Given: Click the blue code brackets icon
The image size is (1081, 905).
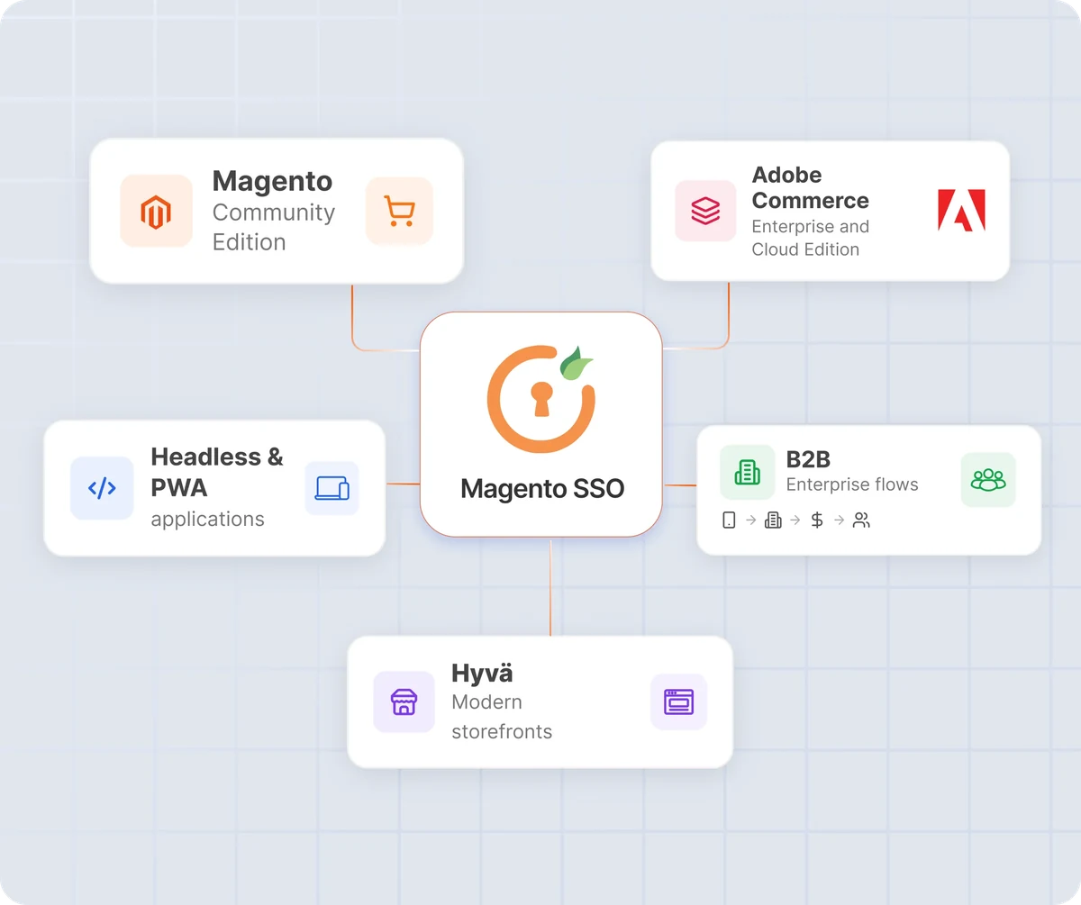Looking at the screenshot, I should (102, 488).
